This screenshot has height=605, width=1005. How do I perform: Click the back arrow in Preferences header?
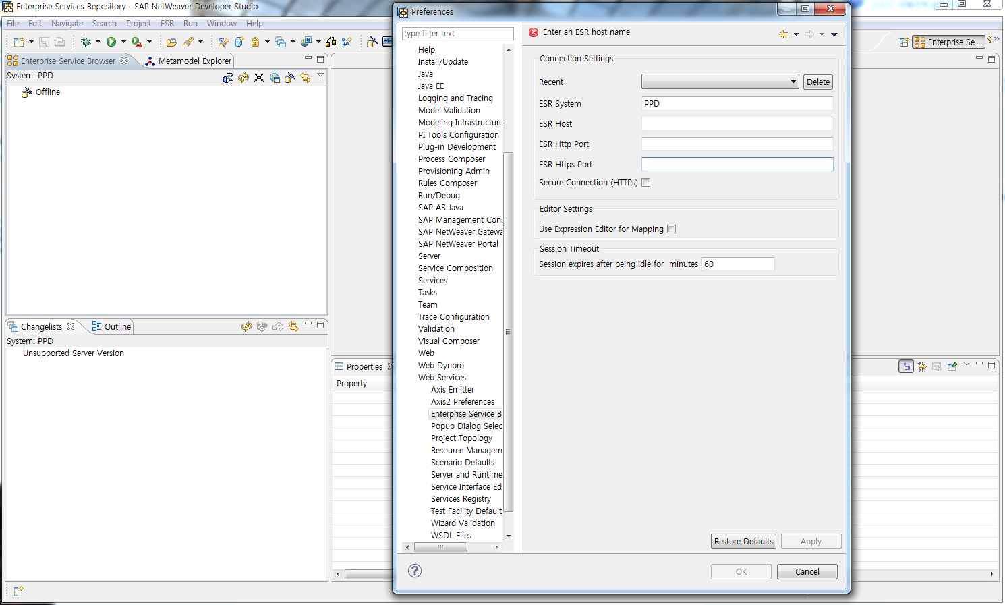click(784, 34)
